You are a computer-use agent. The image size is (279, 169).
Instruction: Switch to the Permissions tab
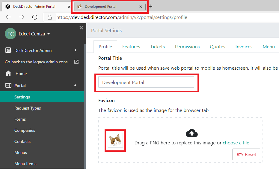(187, 47)
